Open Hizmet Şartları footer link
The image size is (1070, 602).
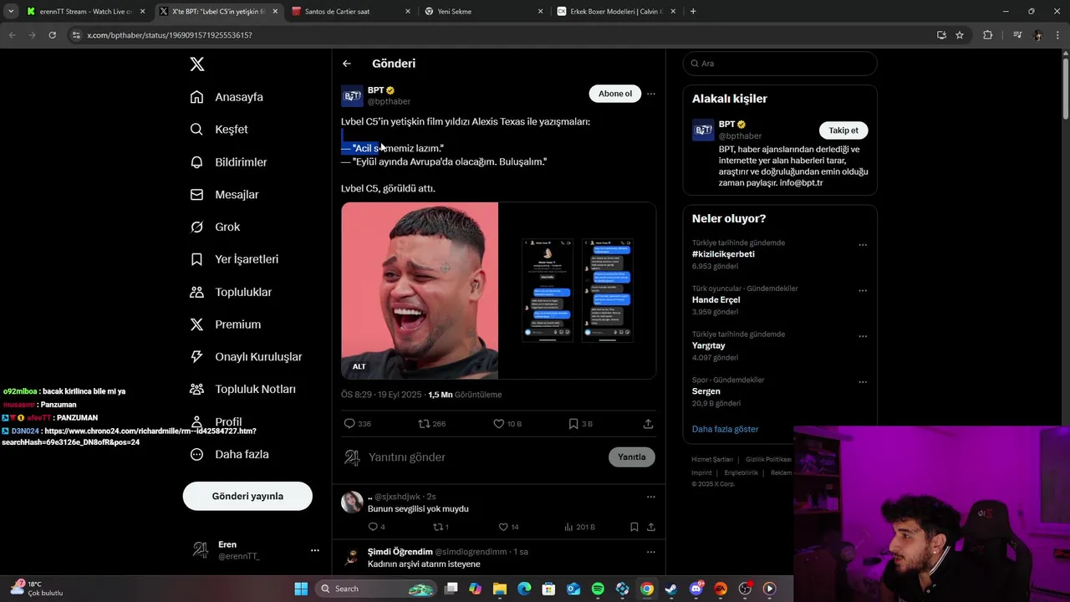[712, 459]
